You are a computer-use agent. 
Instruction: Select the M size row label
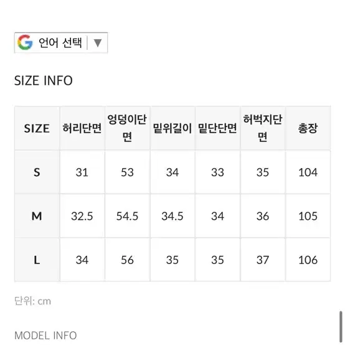(37, 216)
